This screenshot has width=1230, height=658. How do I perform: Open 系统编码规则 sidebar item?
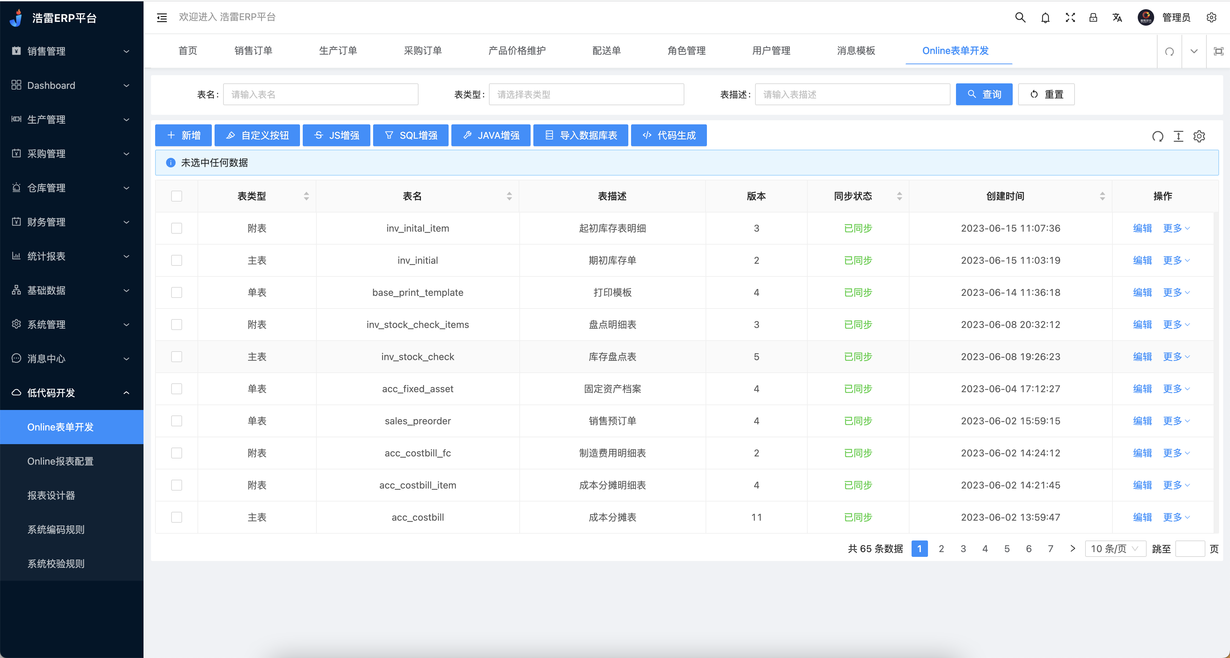point(72,529)
